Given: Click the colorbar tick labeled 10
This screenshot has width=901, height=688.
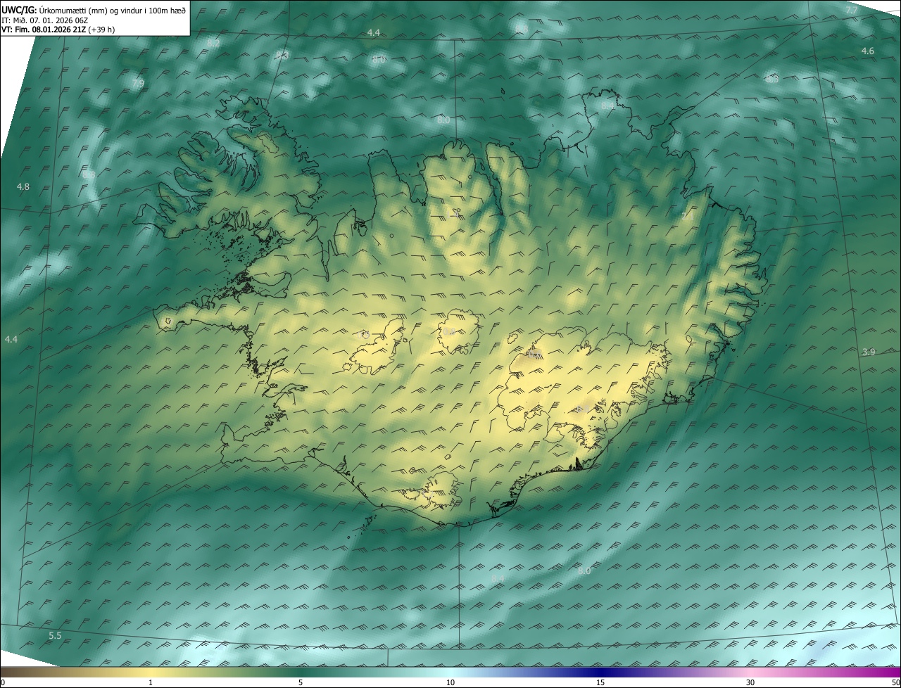Looking at the screenshot, I should [450, 682].
